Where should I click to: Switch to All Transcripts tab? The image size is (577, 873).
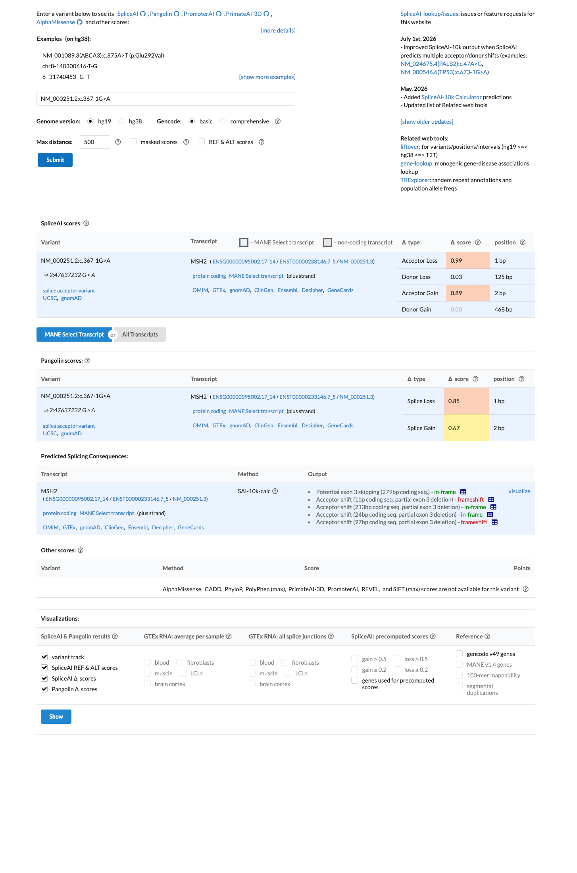(x=140, y=335)
